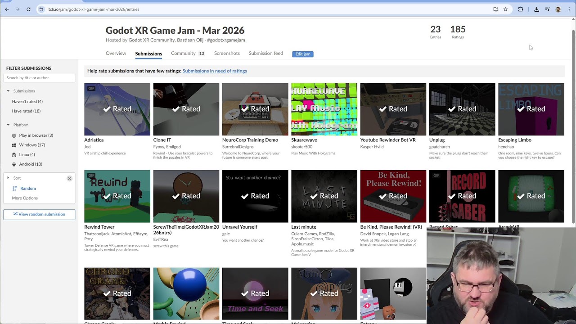Open author link goatchurch
The image size is (576, 324).
440,147
